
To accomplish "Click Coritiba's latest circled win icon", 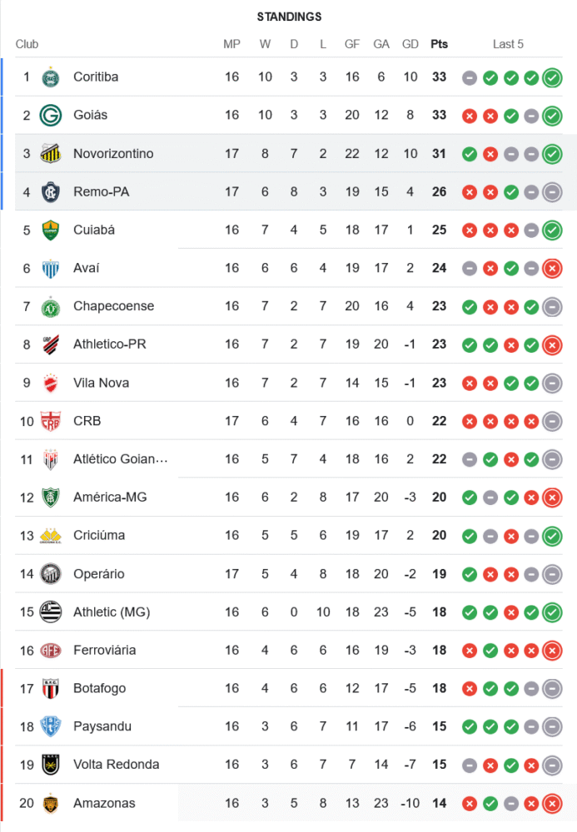I will (551, 78).
